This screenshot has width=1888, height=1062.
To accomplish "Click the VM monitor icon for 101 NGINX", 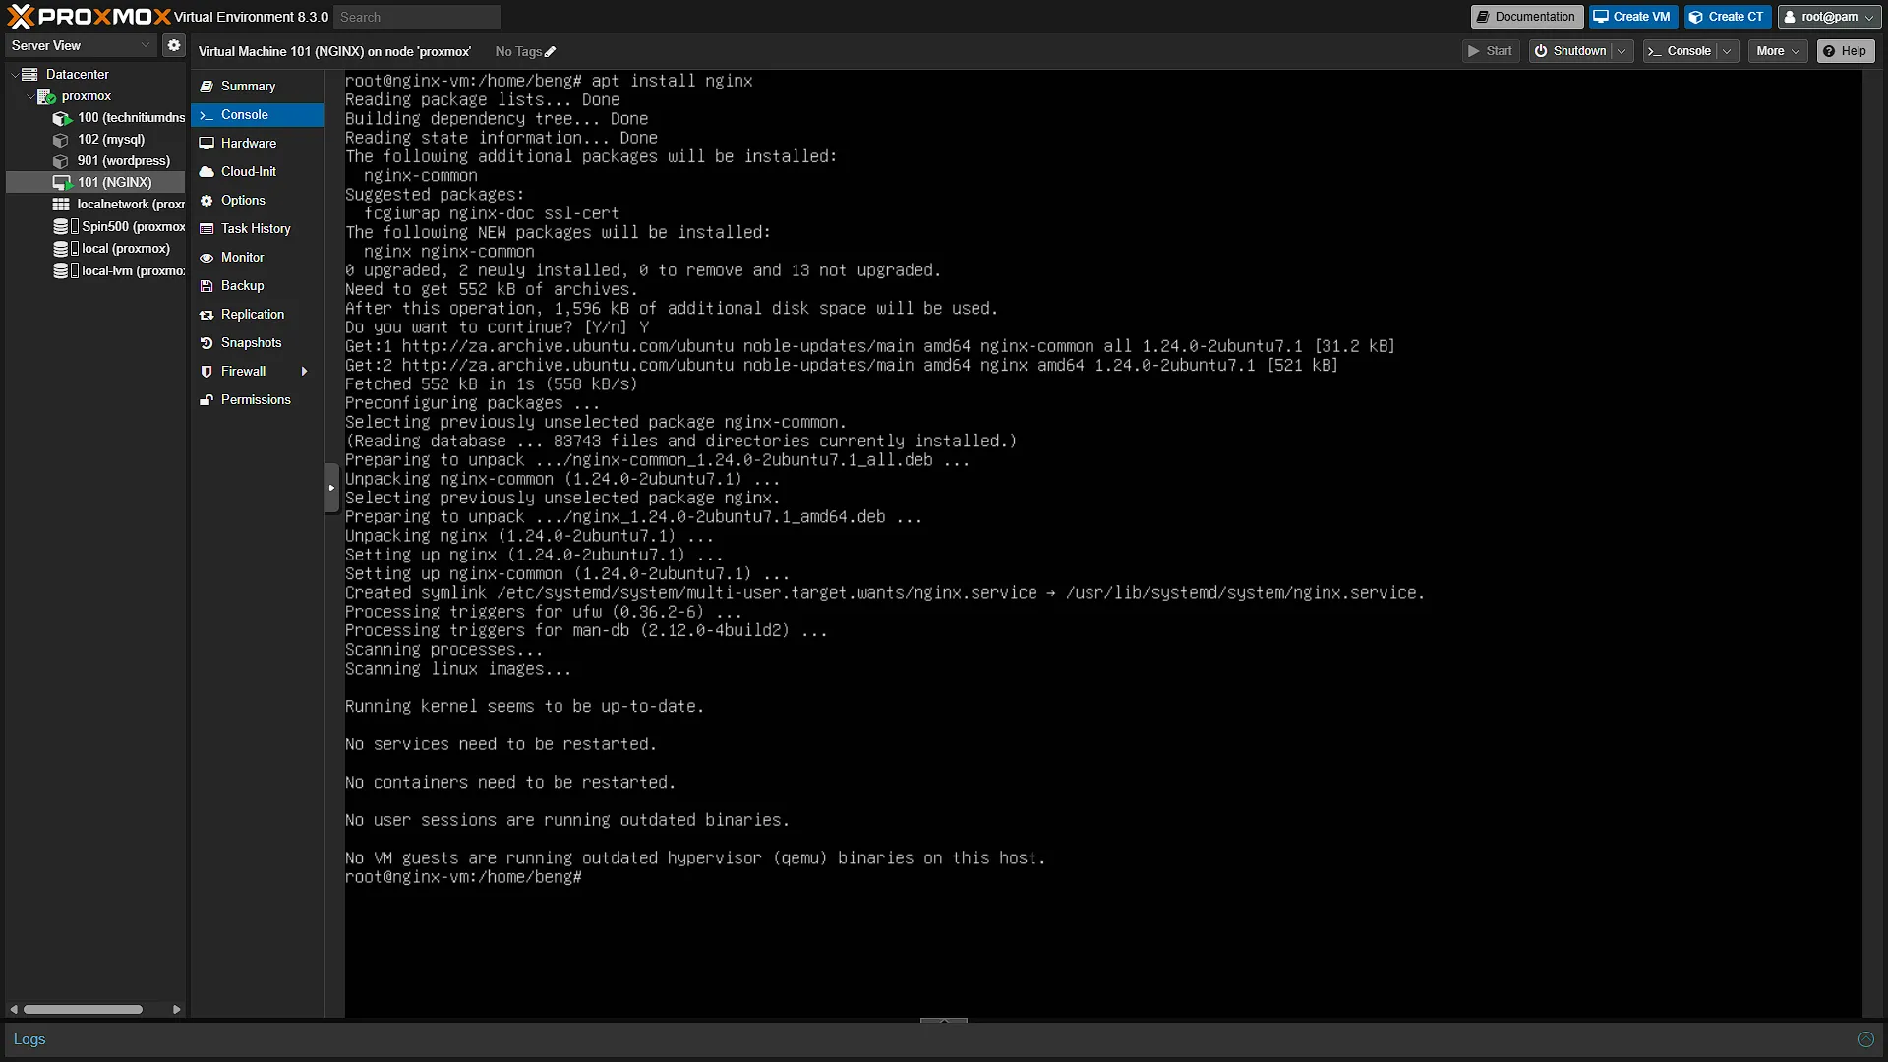I will pos(62,183).
